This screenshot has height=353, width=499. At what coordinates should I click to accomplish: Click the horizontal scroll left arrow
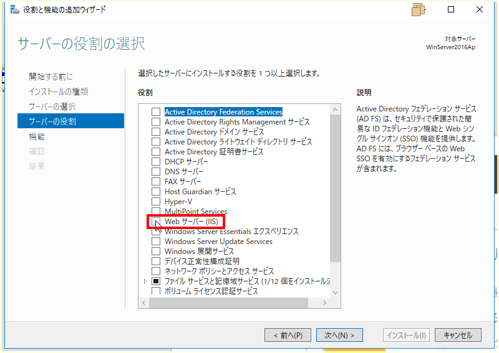[x=144, y=303]
